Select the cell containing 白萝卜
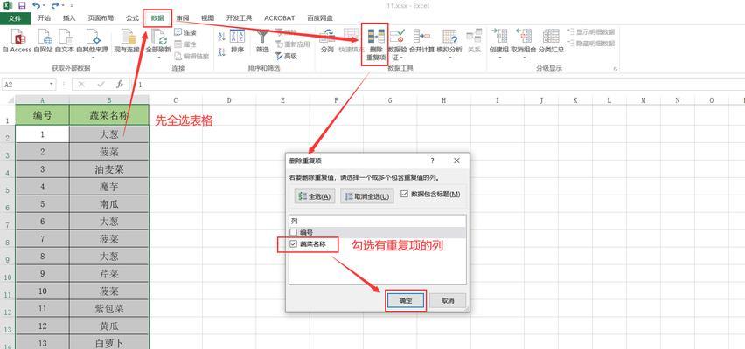This screenshot has height=349, width=745. tap(108, 343)
